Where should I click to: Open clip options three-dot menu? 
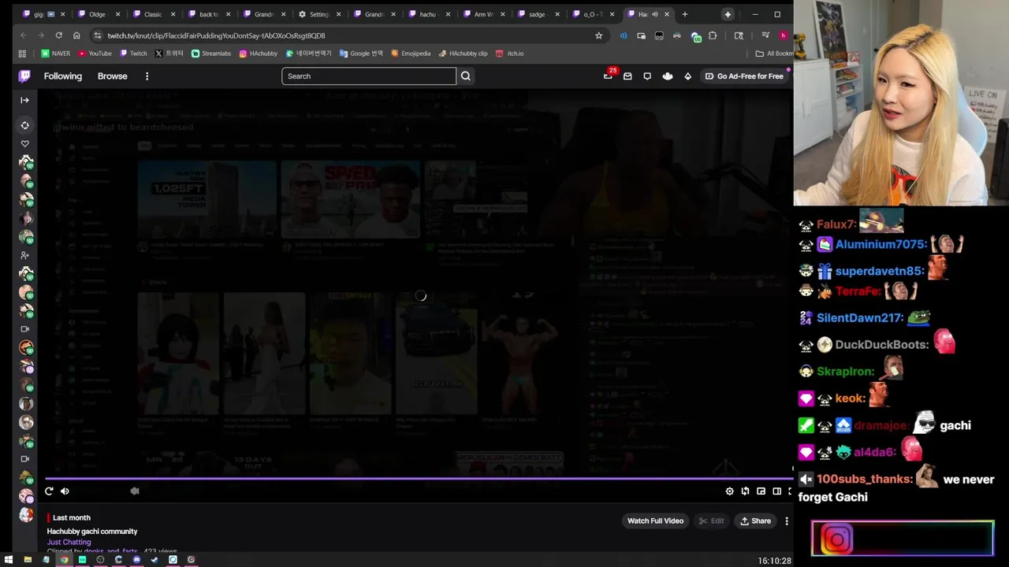[786, 521]
